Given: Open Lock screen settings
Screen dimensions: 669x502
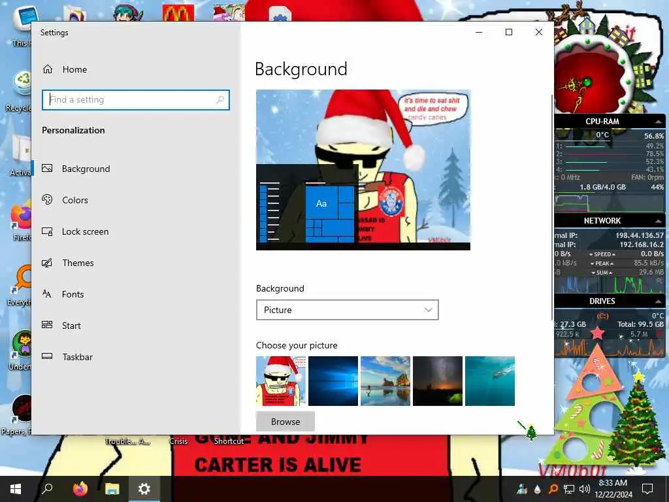Looking at the screenshot, I should tap(86, 231).
